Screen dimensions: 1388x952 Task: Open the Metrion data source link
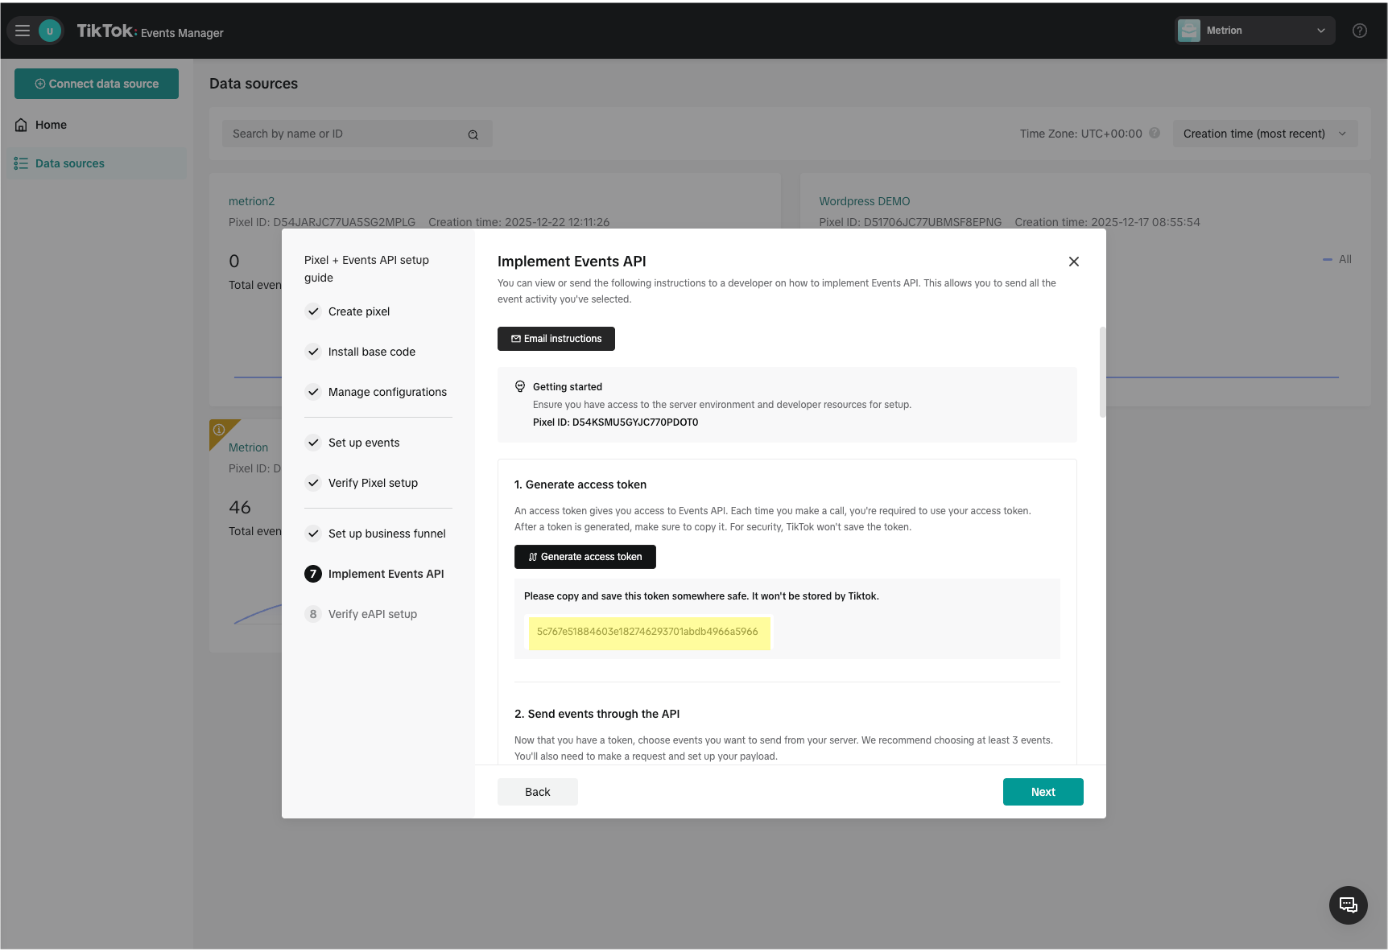point(248,447)
